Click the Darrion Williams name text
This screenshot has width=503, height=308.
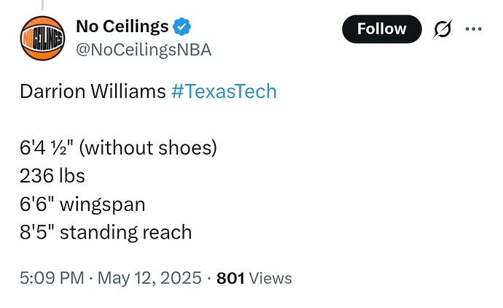(x=92, y=92)
